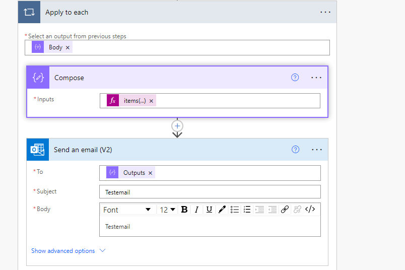The image size is (405, 270).
Task: Click the Show advanced options link
Action: coord(63,251)
